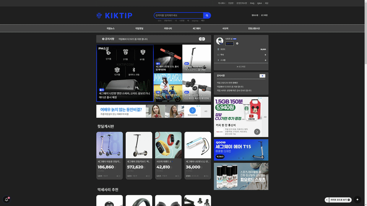Click the segway suggested search keyword

click(x=195, y=21)
